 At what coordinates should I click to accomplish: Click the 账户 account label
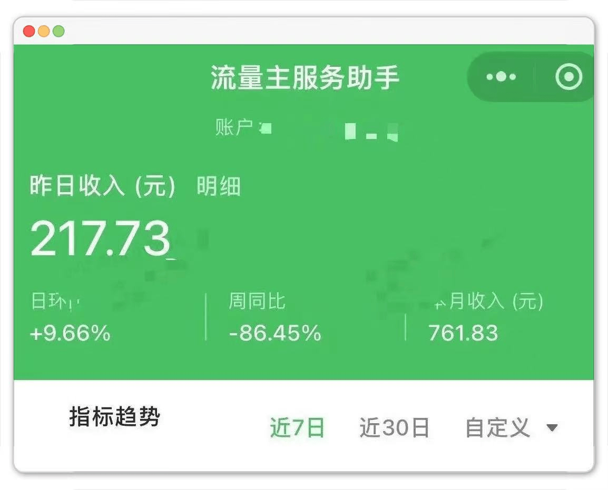233,127
